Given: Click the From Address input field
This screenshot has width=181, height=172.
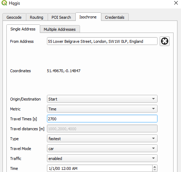Looking at the screenshot, I should pyautogui.click(x=102, y=41).
